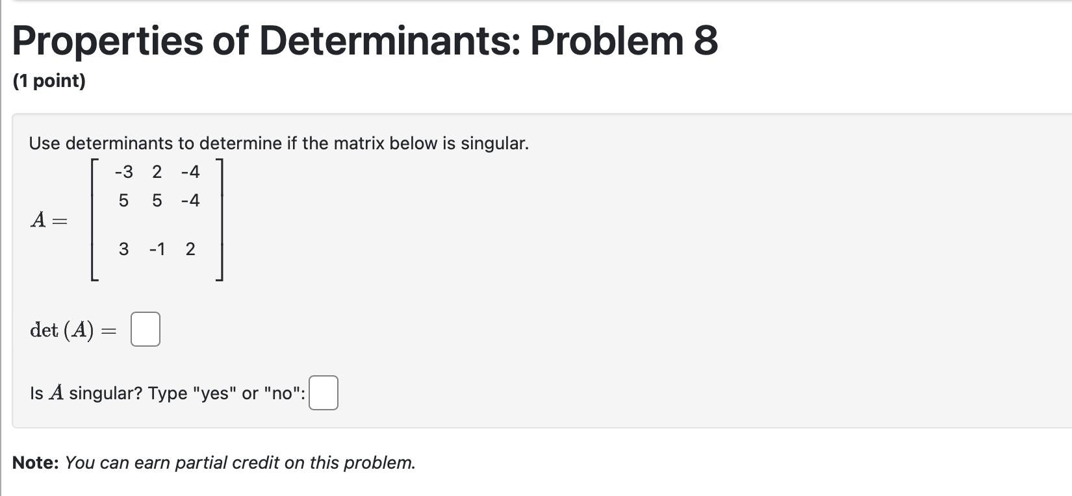Click the matrix's right bracket
The image size is (1072, 496).
[x=220, y=219]
